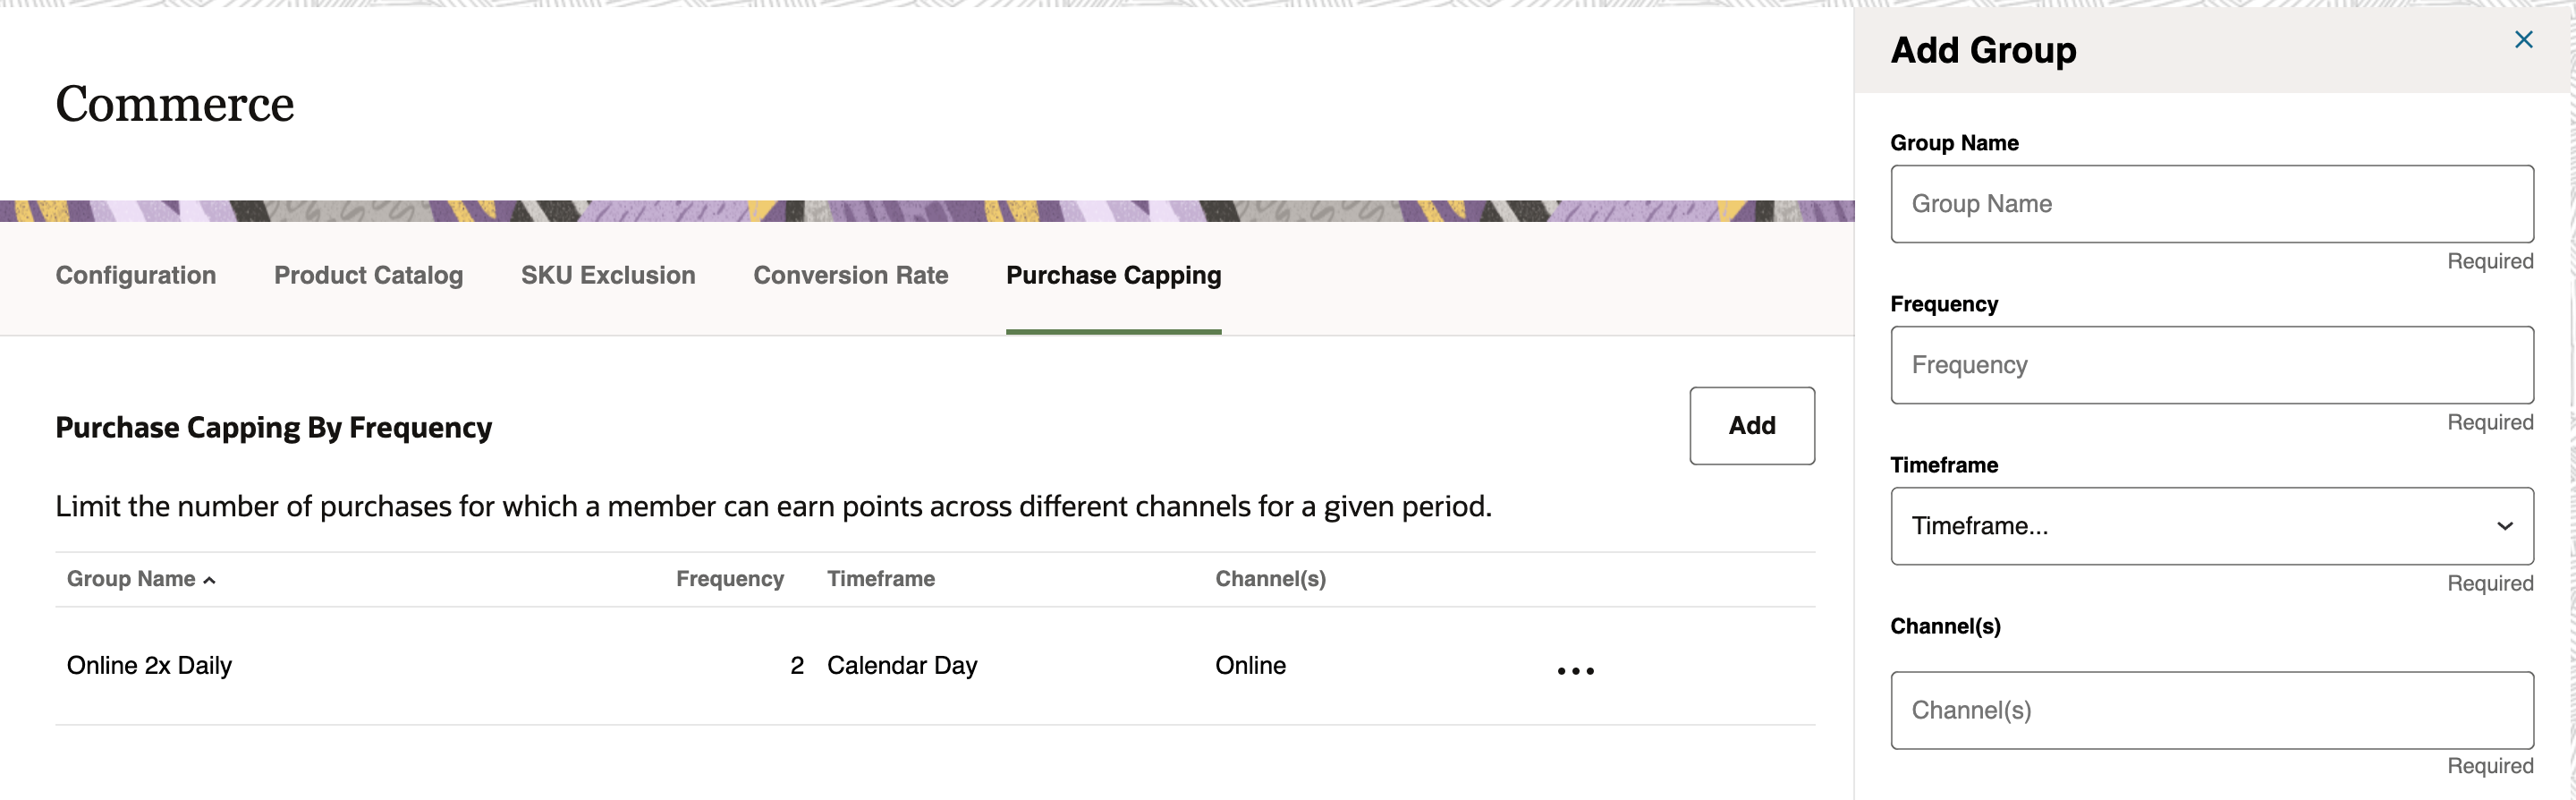Click the Calendar Day cell
2576x800 pixels.
[x=901, y=665]
